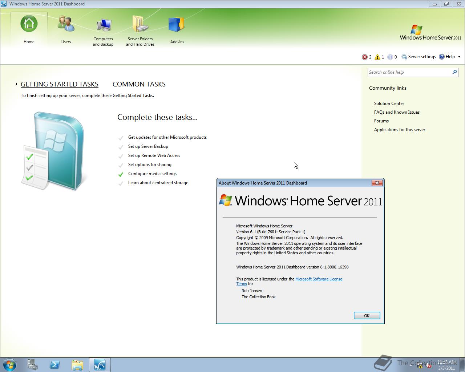
Task: Switch to Common Tasks tab
Action: point(139,84)
